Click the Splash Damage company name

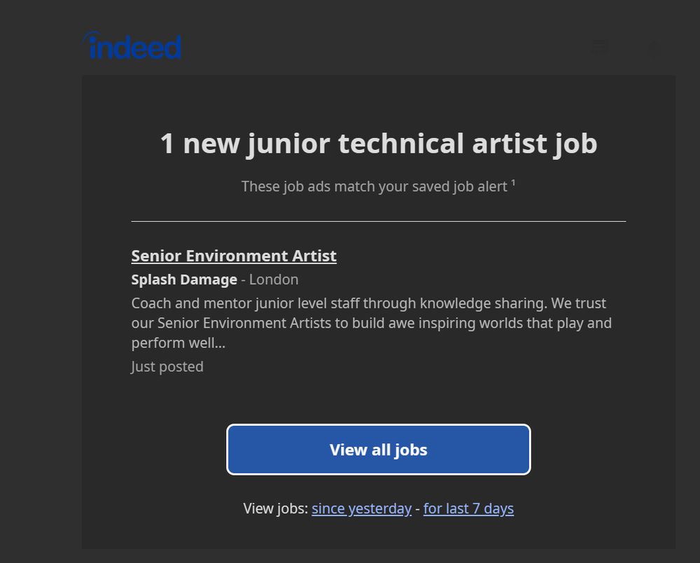(x=184, y=279)
